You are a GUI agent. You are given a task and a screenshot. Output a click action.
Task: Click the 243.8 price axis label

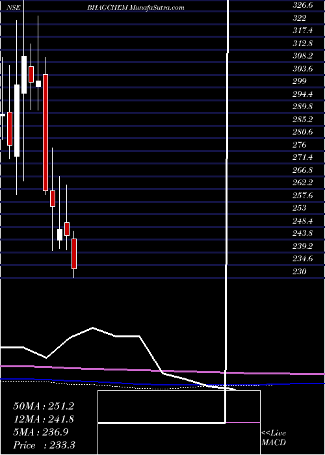coord(302,233)
